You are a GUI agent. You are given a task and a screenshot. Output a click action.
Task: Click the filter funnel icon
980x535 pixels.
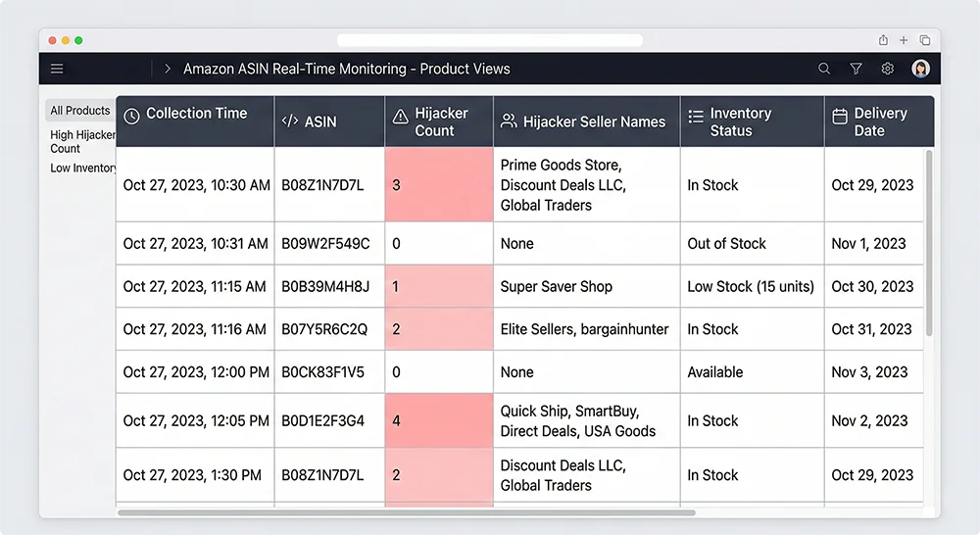[857, 69]
